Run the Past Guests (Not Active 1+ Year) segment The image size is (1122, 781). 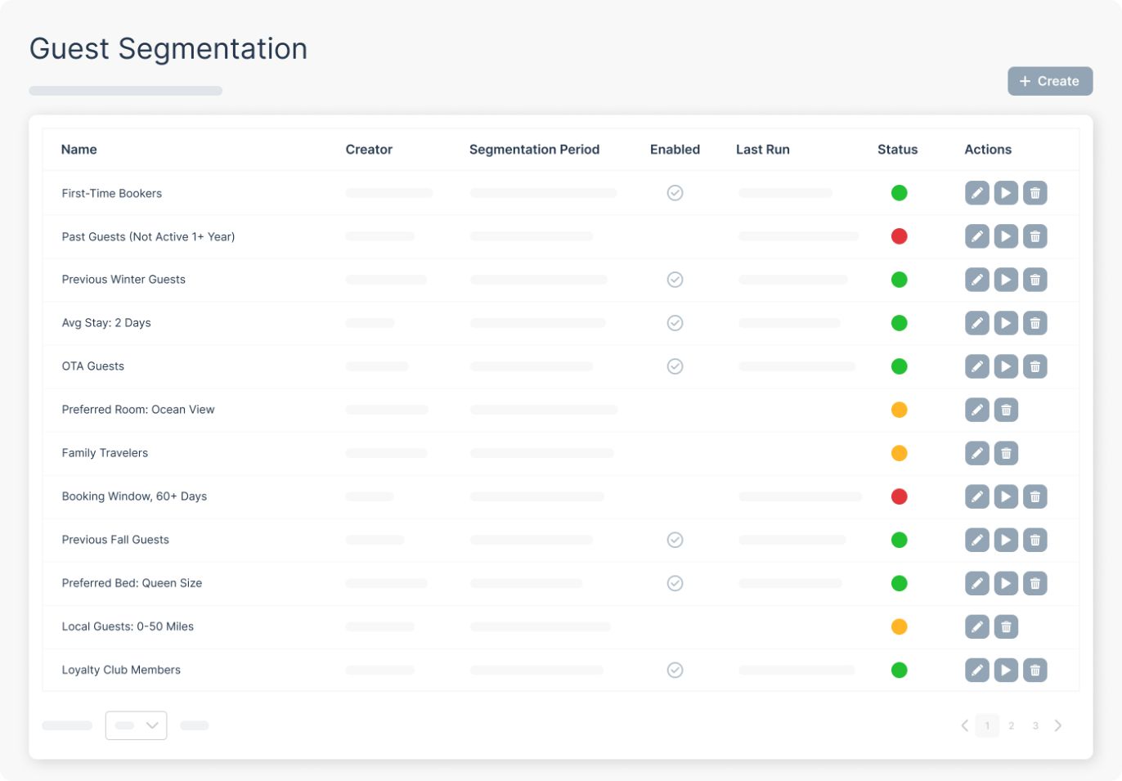pyautogui.click(x=1006, y=236)
